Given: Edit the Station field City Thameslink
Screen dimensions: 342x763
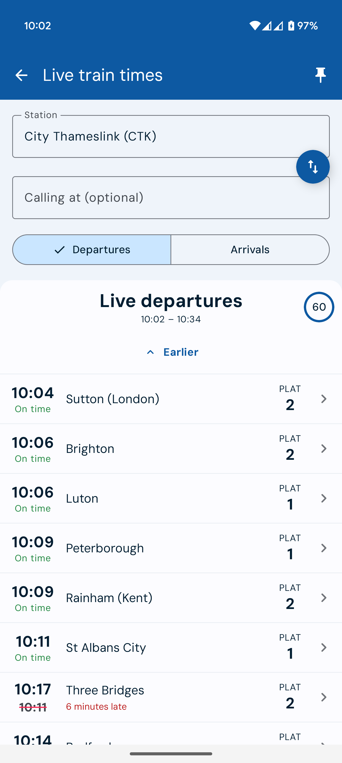Looking at the screenshot, I should (171, 136).
